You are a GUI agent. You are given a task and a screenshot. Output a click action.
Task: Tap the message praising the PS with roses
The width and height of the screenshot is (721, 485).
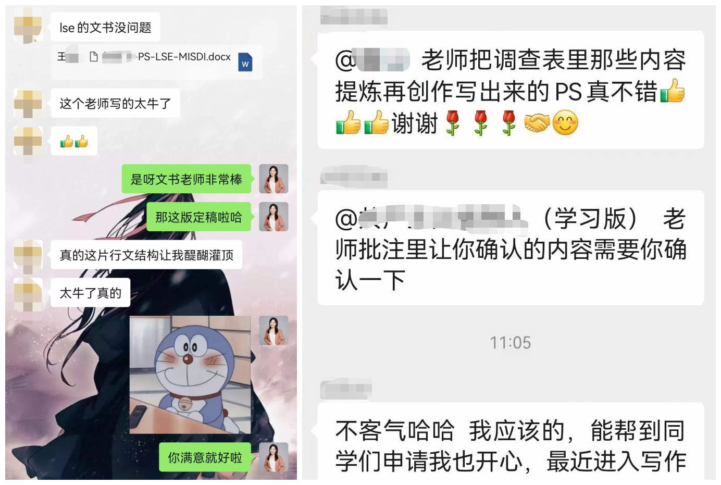511,90
